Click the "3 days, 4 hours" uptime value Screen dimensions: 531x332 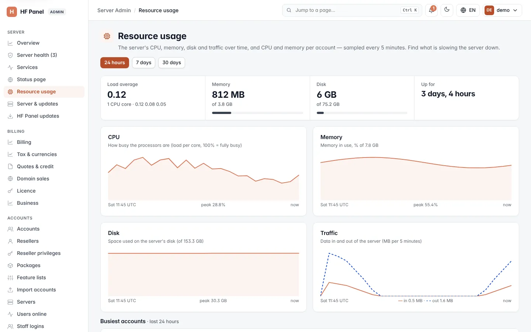448,94
